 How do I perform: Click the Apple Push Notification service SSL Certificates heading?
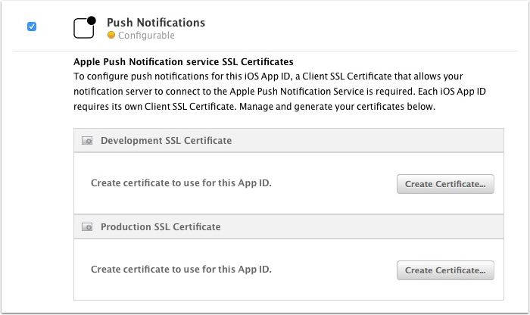click(183, 62)
